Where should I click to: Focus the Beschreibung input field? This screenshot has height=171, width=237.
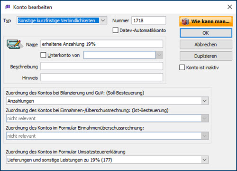[102, 66]
